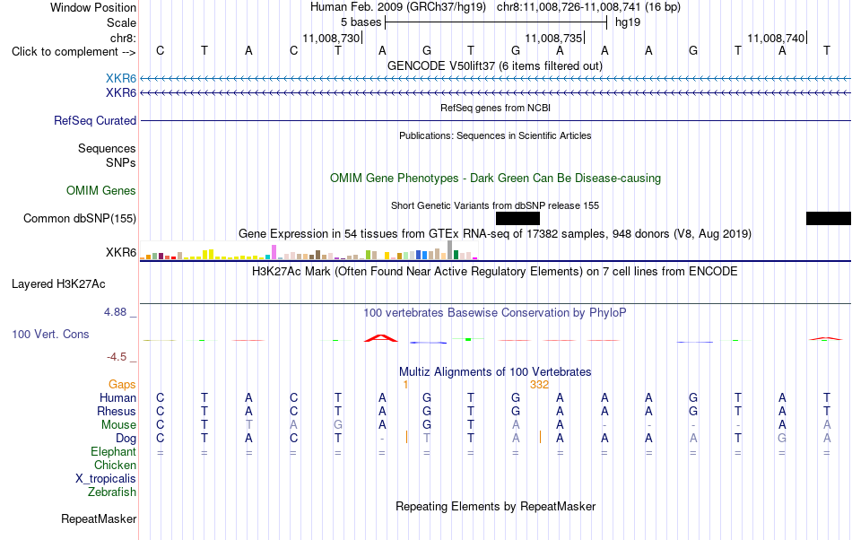Open OMIM Genes track label

(101, 191)
